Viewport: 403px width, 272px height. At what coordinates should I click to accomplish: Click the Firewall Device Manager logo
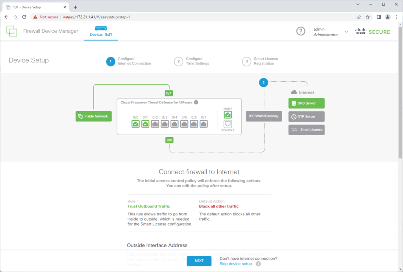[x=12, y=31]
